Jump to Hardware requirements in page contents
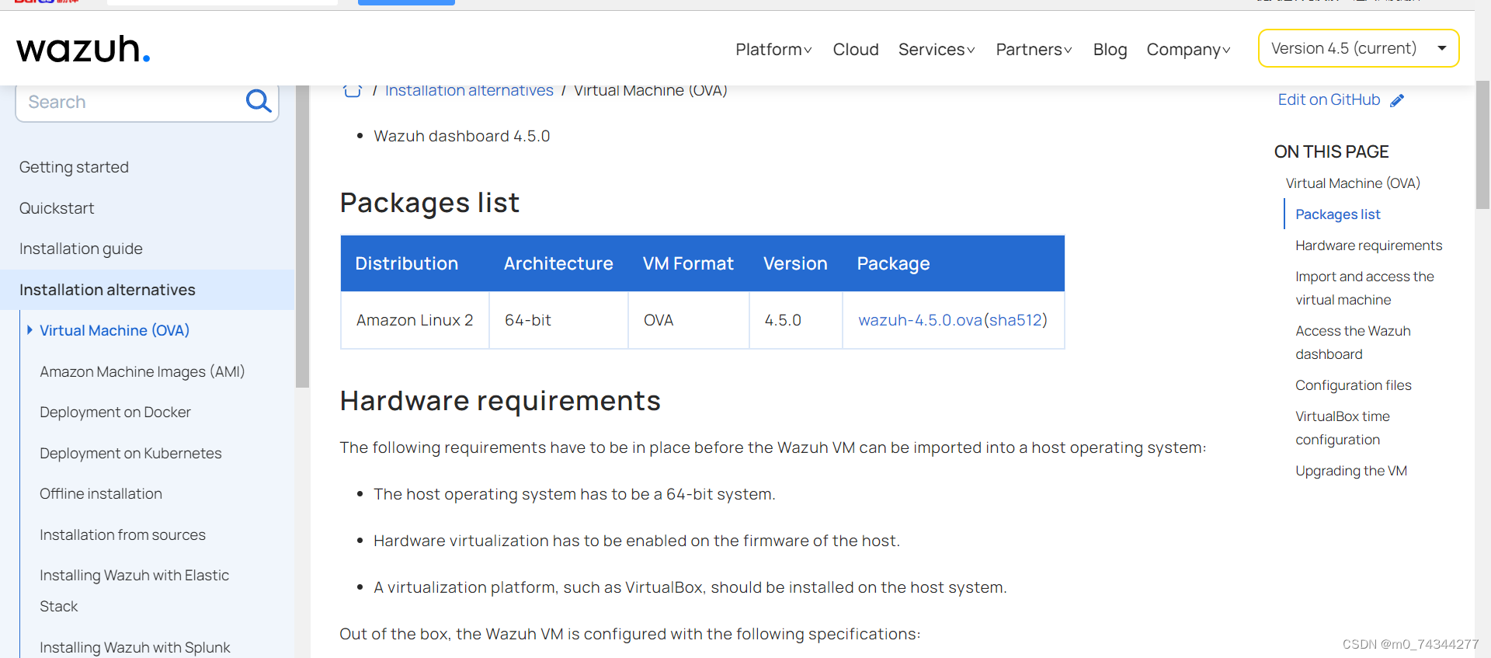 pyautogui.click(x=1368, y=245)
